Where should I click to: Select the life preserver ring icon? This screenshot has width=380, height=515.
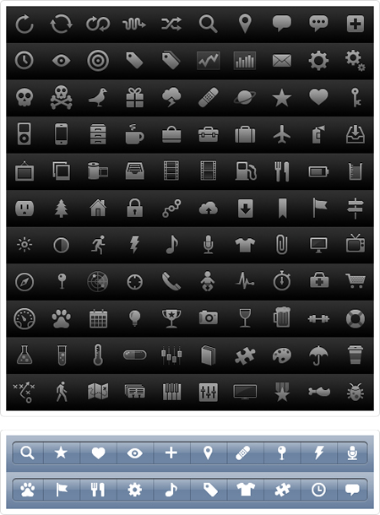(356, 318)
